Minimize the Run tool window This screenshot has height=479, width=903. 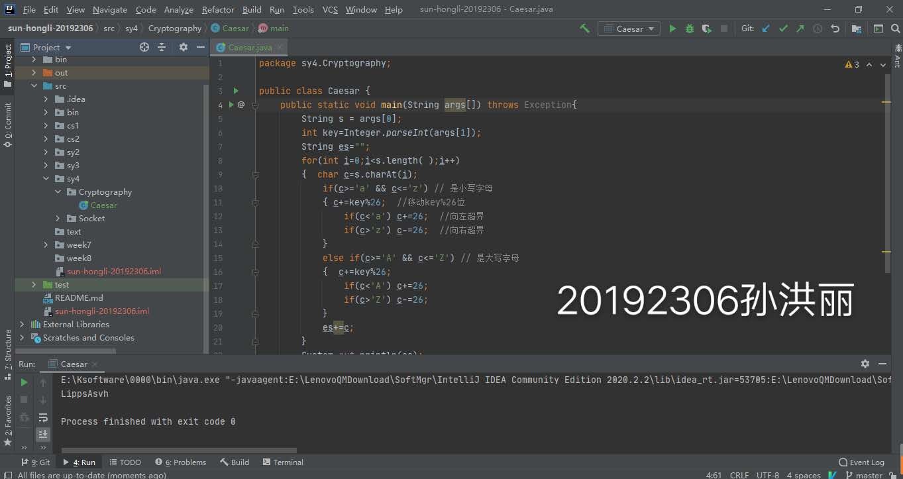click(882, 364)
